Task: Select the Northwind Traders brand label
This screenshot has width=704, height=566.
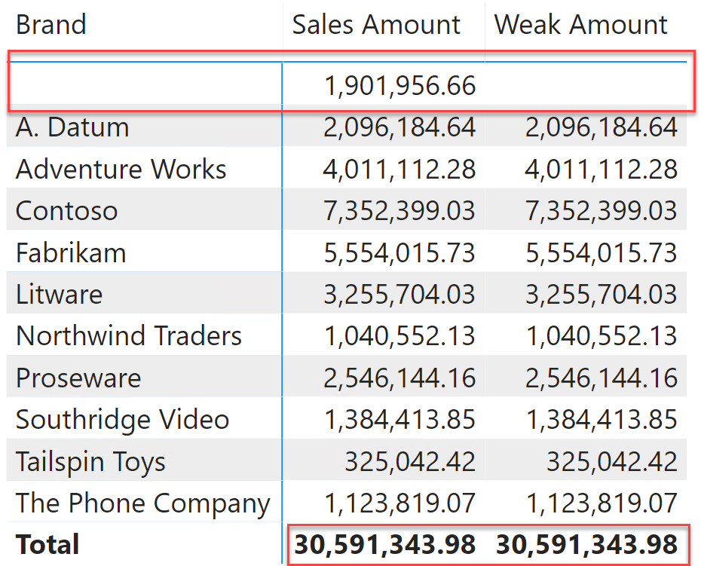Action: [128, 335]
